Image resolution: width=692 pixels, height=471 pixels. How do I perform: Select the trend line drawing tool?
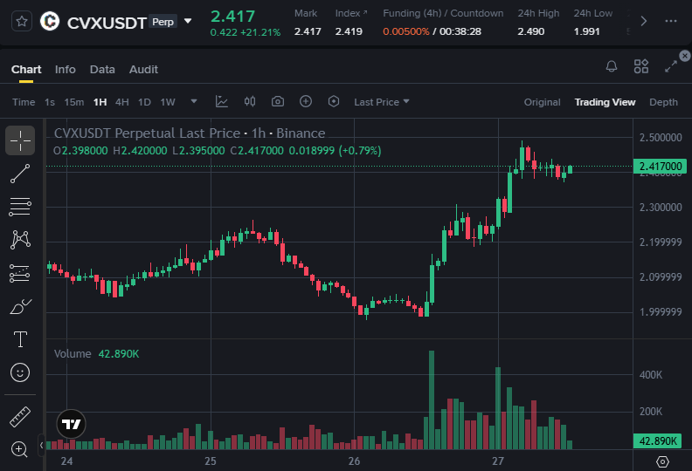tap(20, 174)
